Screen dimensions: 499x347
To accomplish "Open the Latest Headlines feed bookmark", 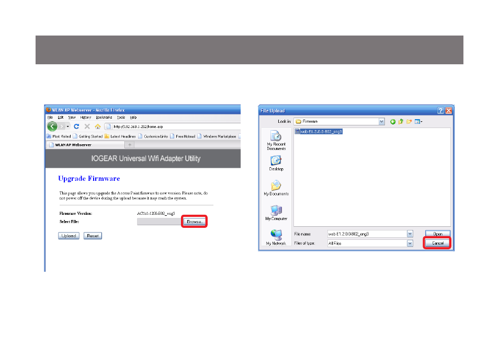I will coord(120,136).
